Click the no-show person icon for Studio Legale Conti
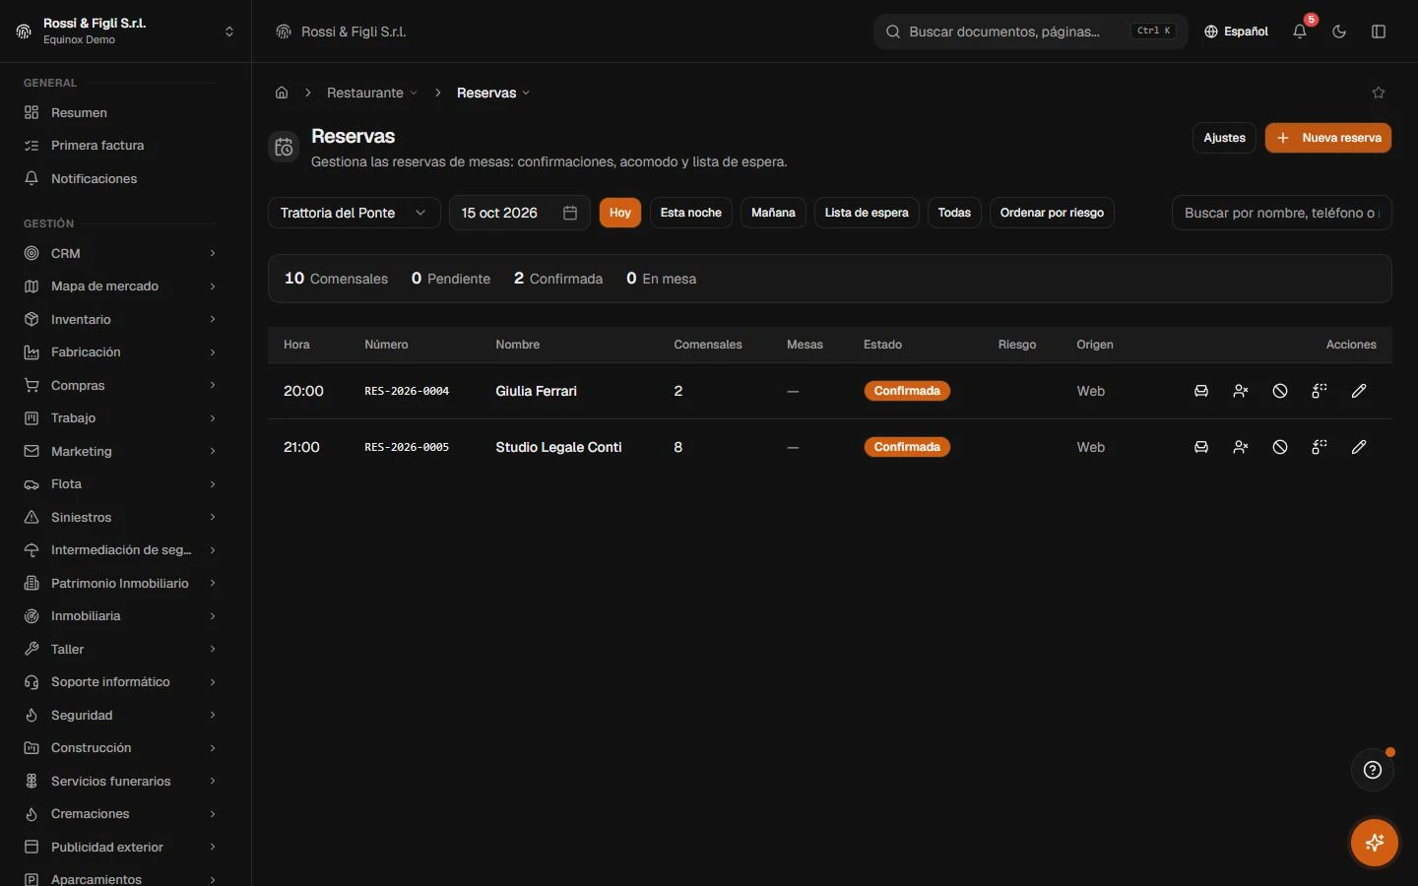1418x886 pixels. point(1241,447)
